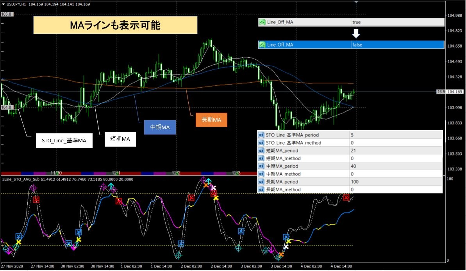The height and width of the screenshot is (271, 466).
Task: Select the 長期MA_period parameter name
Action: (x=282, y=182)
